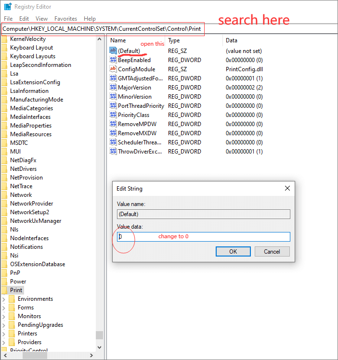Expand the Monitors subkey
This screenshot has height=360, width=338.
tap(4, 316)
